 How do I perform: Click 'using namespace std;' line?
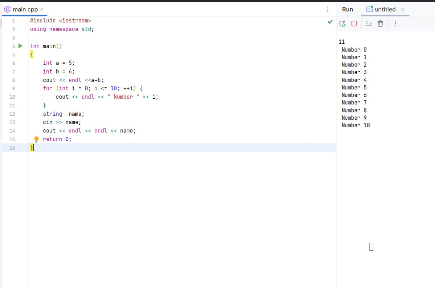click(62, 29)
